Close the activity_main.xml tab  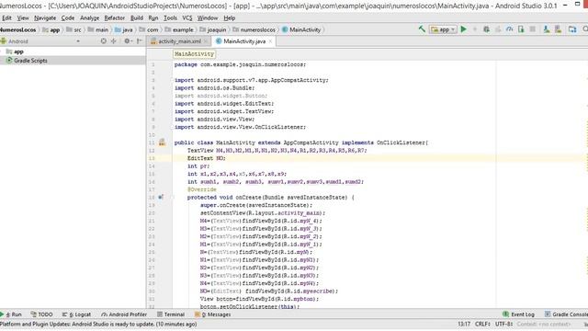[x=206, y=41]
